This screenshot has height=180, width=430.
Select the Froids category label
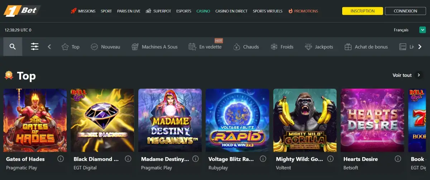[287, 47]
